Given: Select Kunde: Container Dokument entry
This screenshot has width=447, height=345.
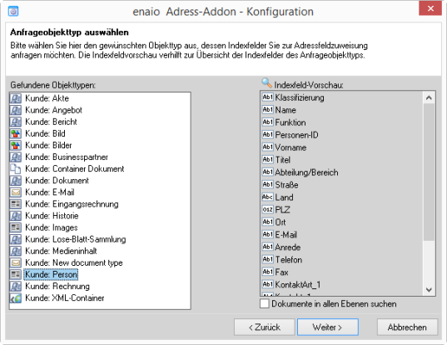Looking at the screenshot, I should coord(75,168).
